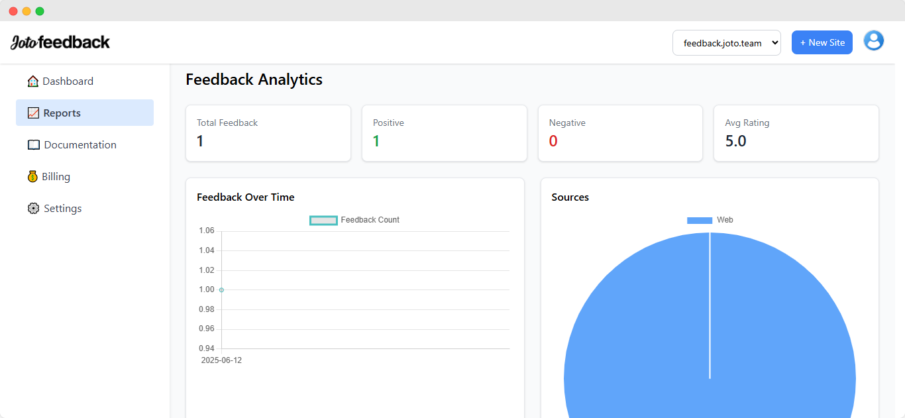Click the Negative count card
The width and height of the screenshot is (905, 418).
tap(620, 133)
